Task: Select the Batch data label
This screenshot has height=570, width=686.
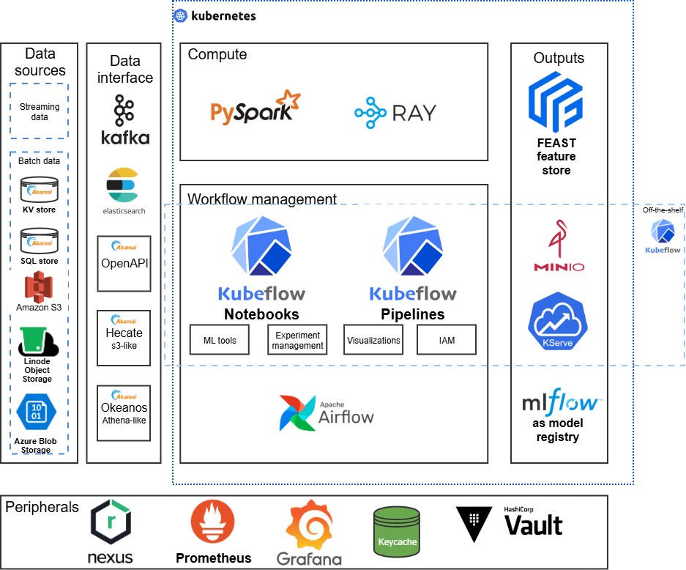Action: pos(39,161)
